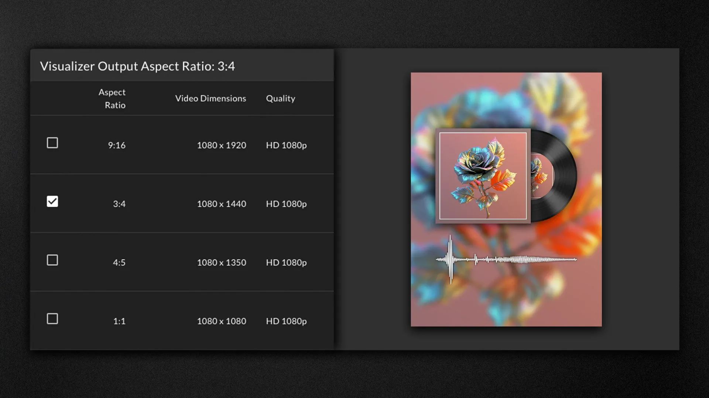The height and width of the screenshot is (398, 709).
Task: Select the HD 1080p quality label in the 4:5 row
Action: click(x=287, y=262)
